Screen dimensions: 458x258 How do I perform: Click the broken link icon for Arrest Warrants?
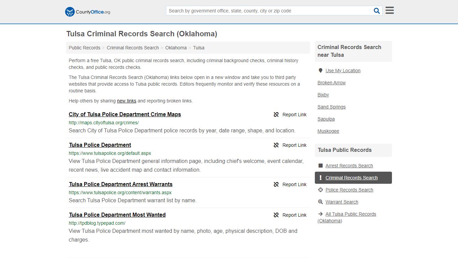(x=276, y=184)
